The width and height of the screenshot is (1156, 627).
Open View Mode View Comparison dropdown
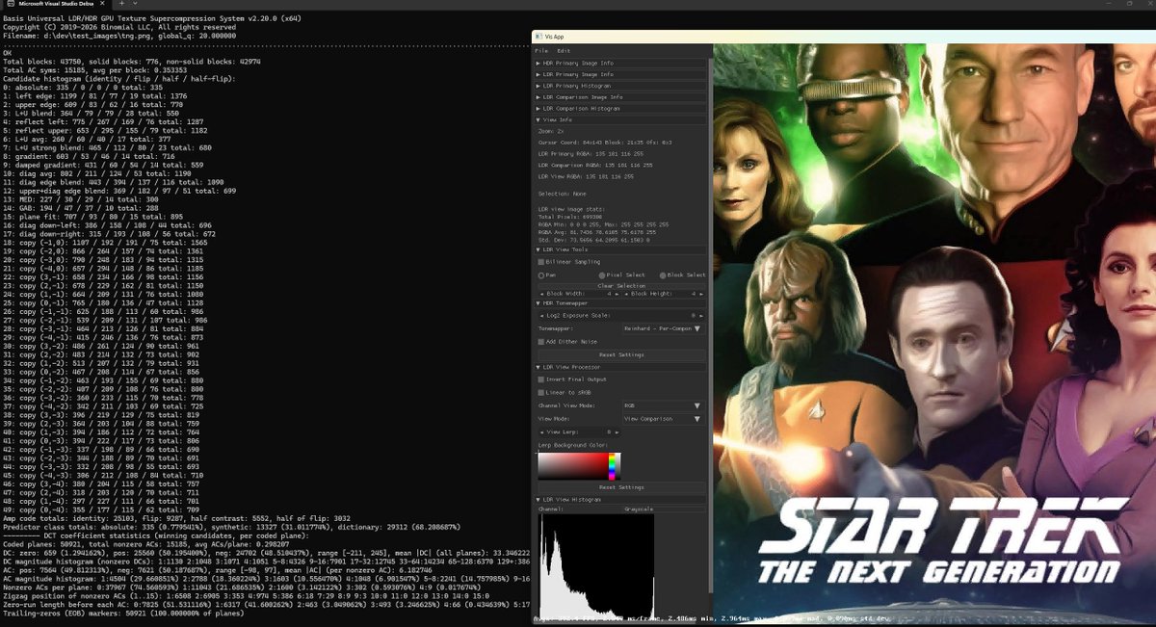664,419
